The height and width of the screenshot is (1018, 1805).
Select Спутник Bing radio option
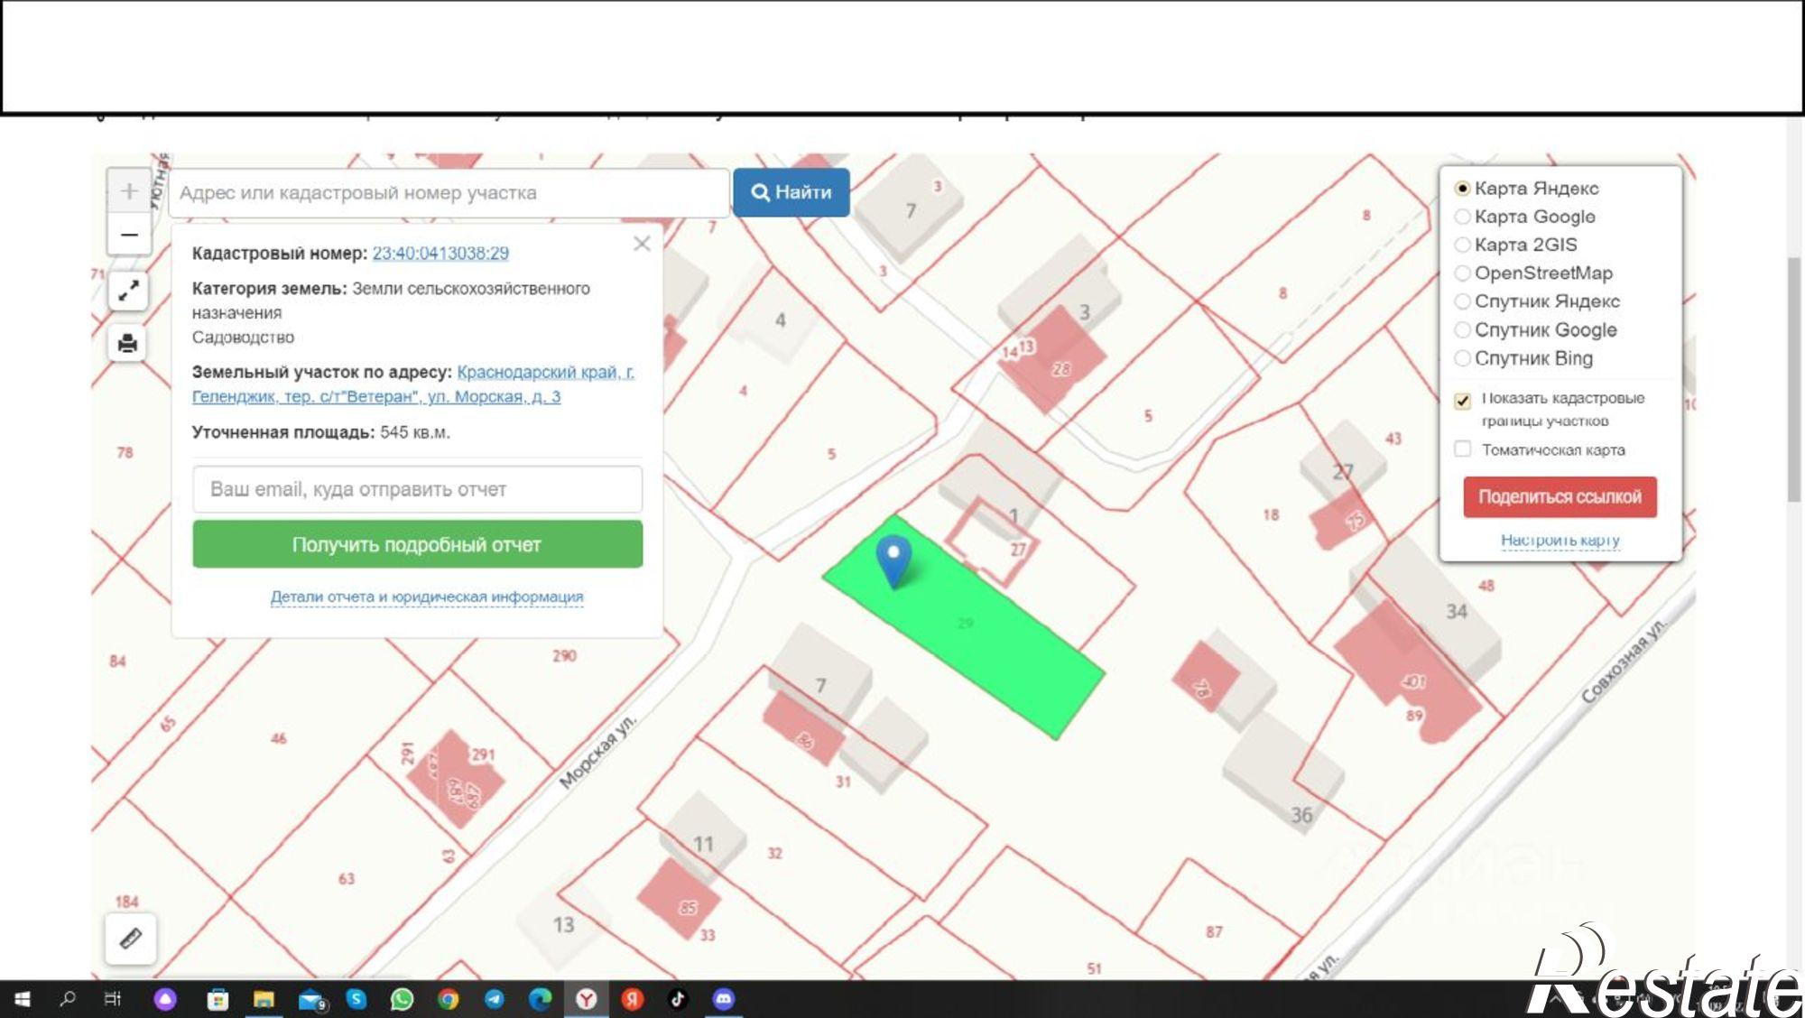[x=1462, y=358]
